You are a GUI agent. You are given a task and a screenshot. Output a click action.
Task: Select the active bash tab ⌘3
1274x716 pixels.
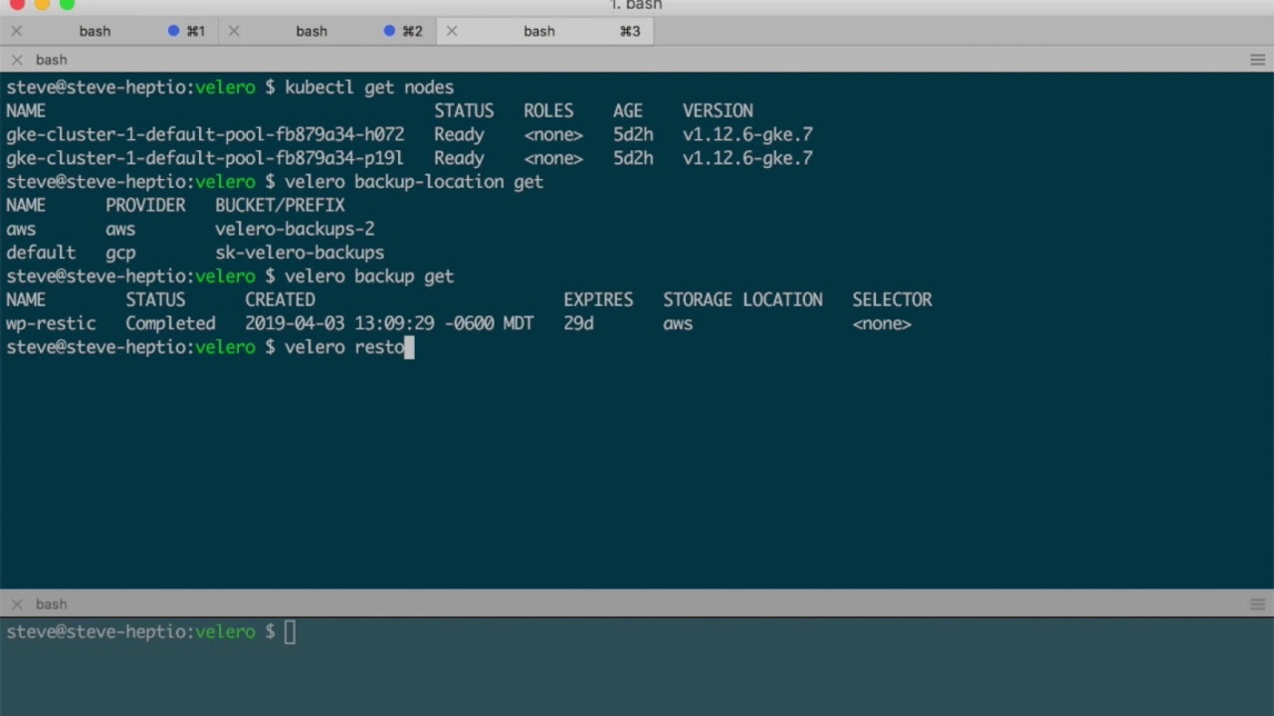click(539, 31)
